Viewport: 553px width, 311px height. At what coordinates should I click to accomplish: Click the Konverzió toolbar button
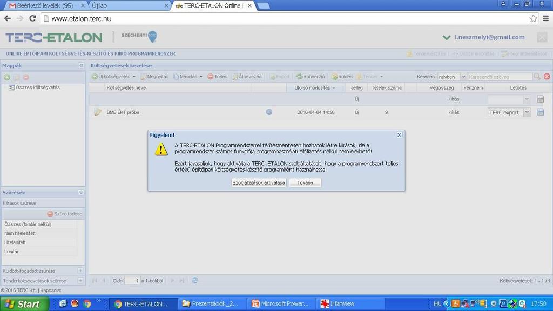click(x=311, y=77)
